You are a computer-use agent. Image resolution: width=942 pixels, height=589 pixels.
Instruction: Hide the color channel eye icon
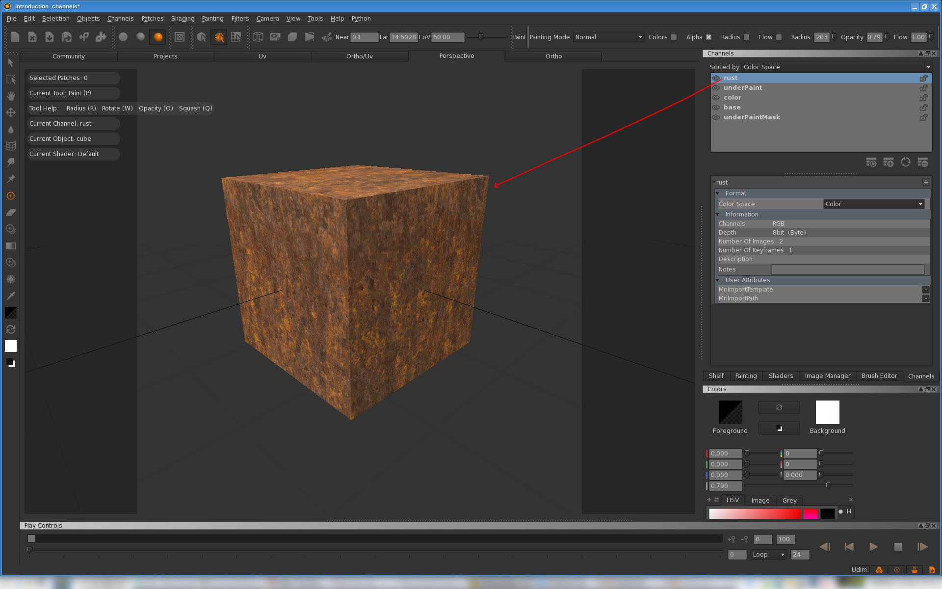coord(716,98)
